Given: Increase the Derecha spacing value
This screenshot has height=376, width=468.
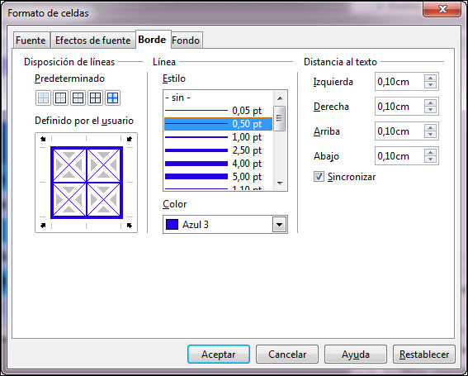Looking at the screenshot, I should (430, 103).
